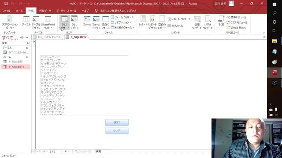Image resolution: width=282 pixels, height=158 pixels.
Task: Start the レポート ウィザード
Action: [179, 19]
